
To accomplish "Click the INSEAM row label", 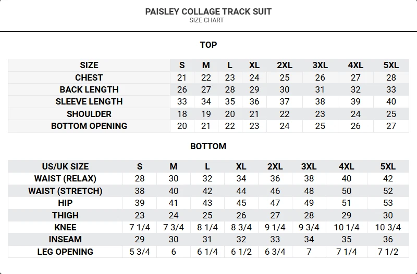I will tap(65, 239).
